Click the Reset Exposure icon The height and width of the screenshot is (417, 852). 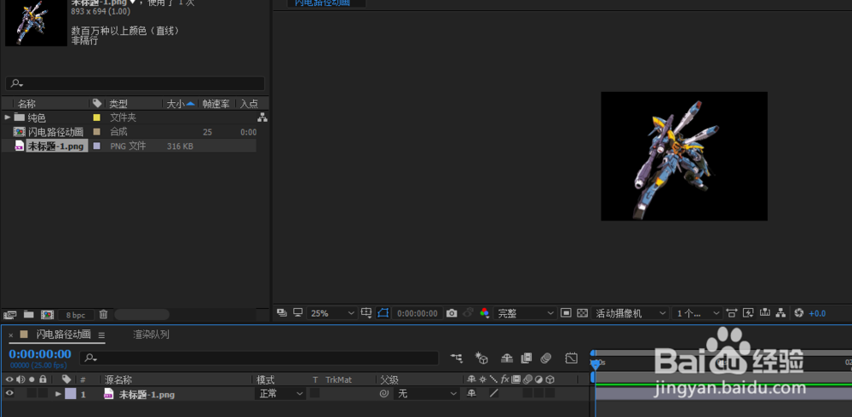799,313
